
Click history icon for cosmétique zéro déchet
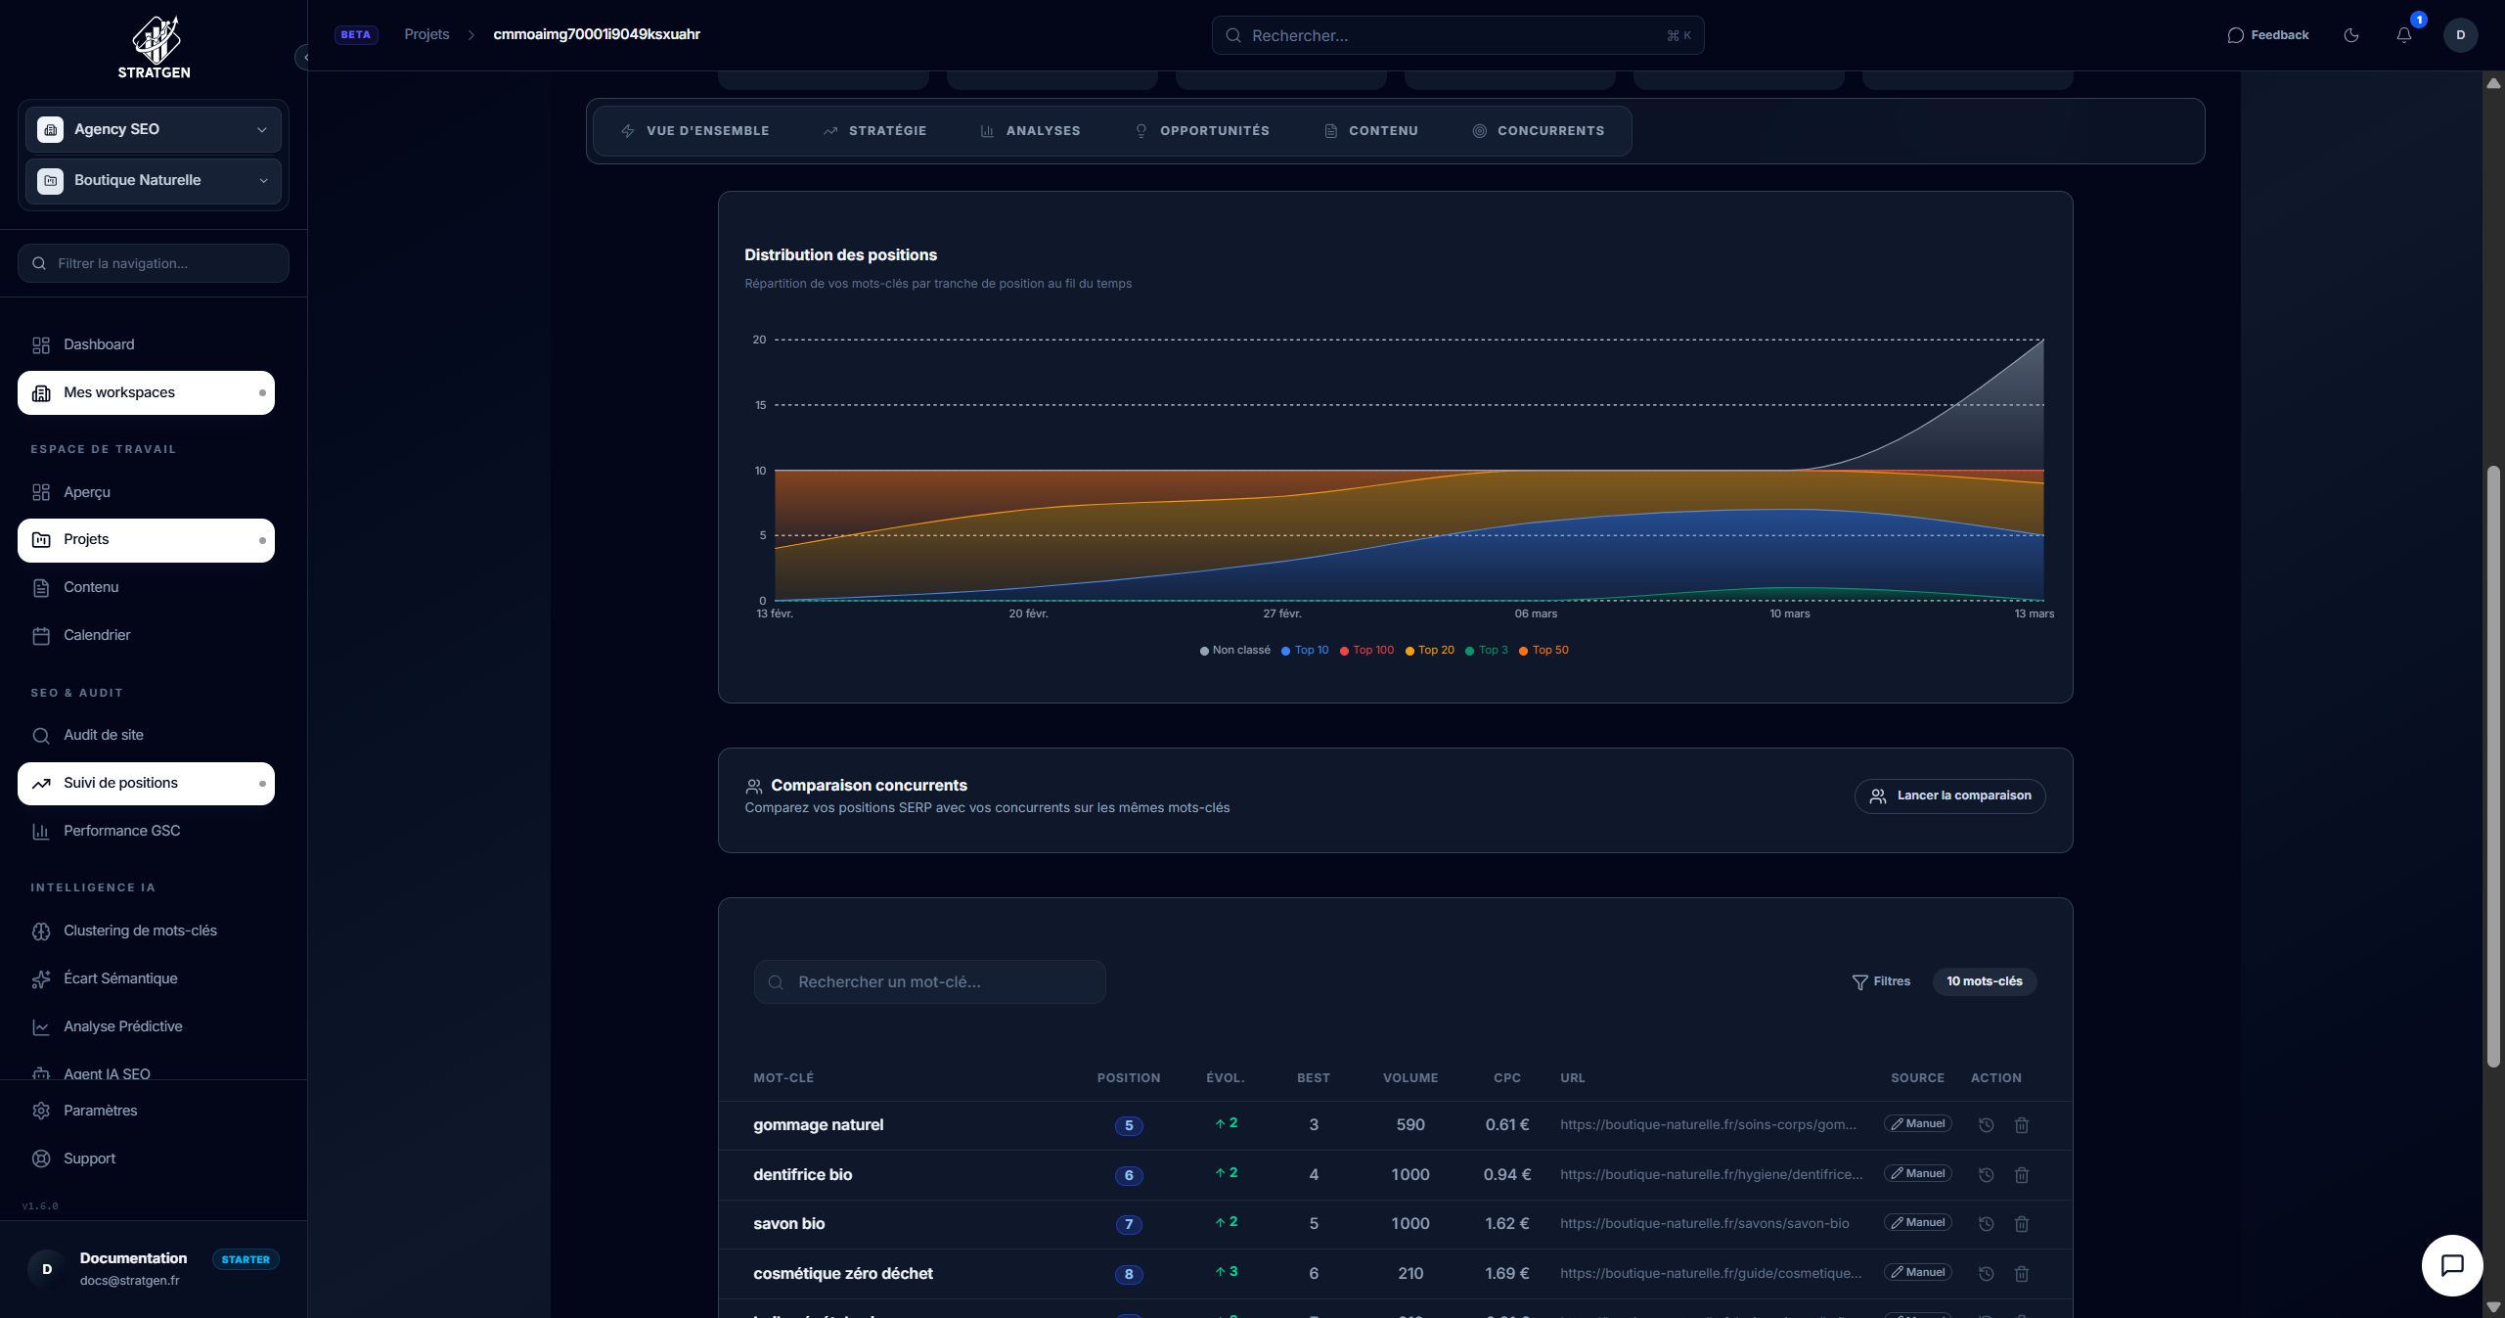point(1986,1274)
